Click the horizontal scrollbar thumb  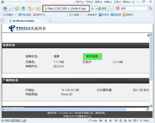click(66, 109)
